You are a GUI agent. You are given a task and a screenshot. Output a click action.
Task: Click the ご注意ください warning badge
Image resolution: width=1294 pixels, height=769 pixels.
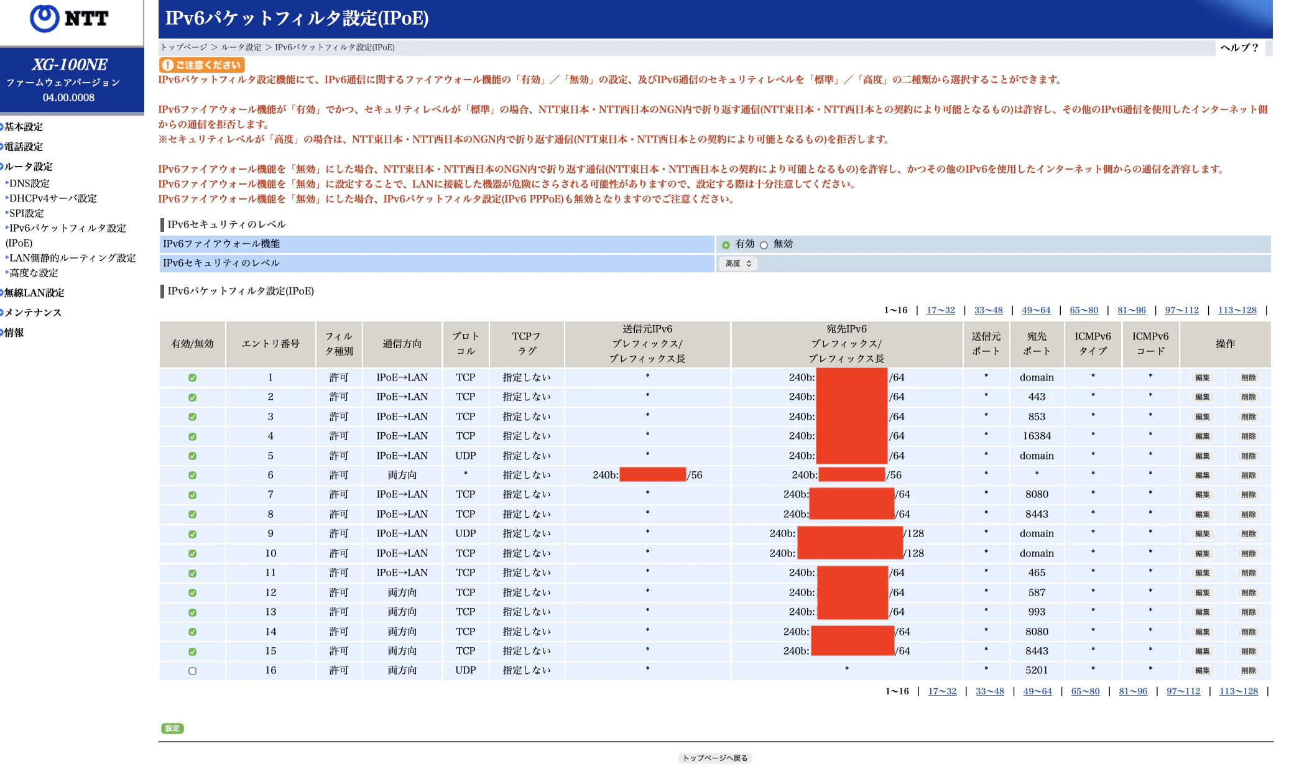202,65
